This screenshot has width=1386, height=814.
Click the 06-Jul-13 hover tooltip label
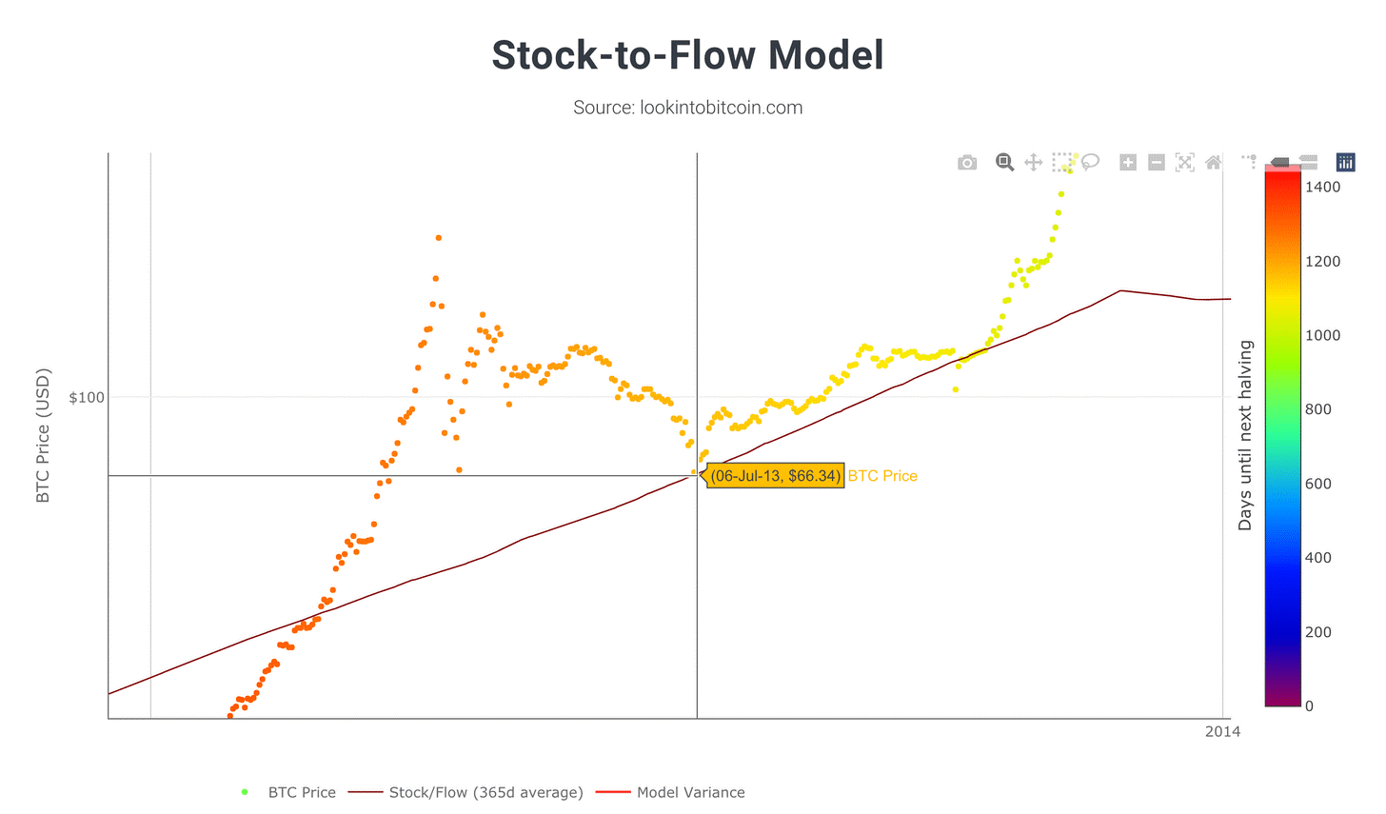(x=776, y=476)
